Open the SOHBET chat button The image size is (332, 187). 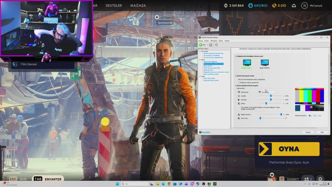[x=293, y=179]
